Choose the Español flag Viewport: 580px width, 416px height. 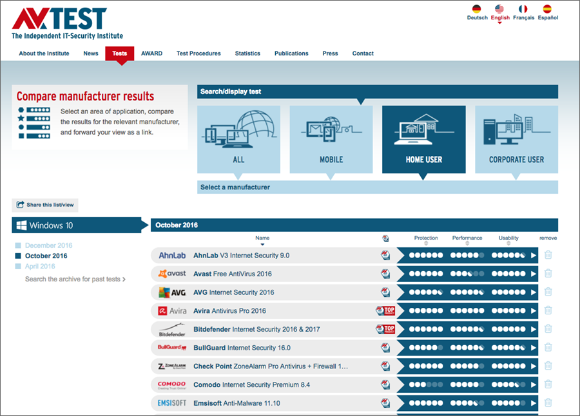[x=547, y=9]
